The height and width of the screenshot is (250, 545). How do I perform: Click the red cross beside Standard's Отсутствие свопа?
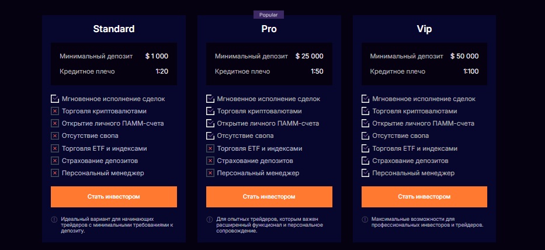[x=55, y=136]
